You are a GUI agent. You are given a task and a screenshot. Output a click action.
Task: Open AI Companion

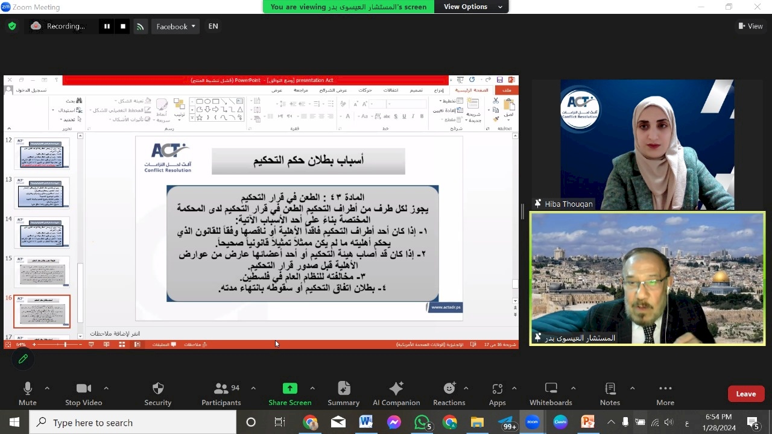tap(396, 394)
